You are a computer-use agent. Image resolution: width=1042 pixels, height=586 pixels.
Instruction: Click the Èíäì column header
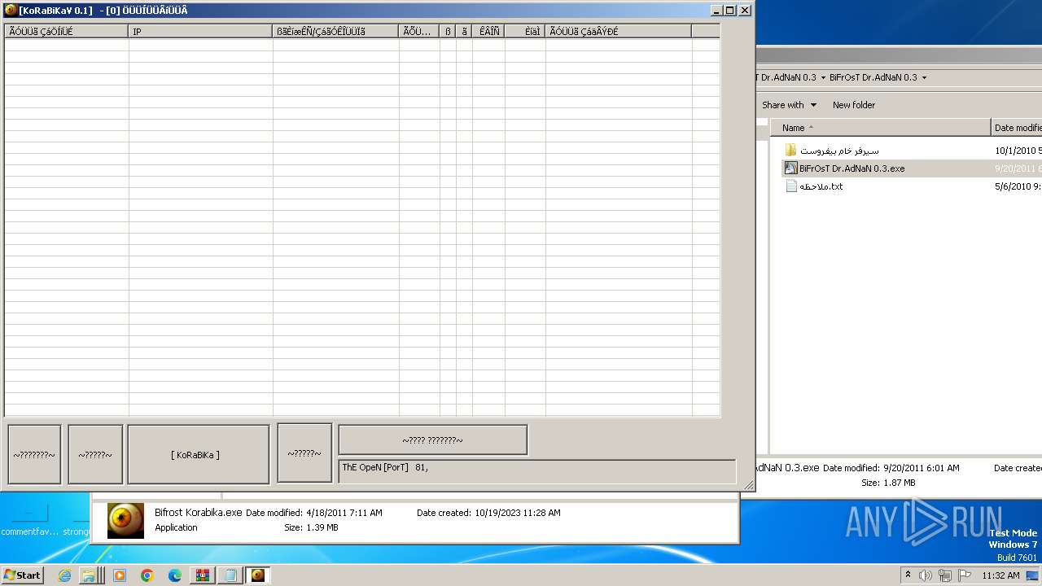point(525,32)
